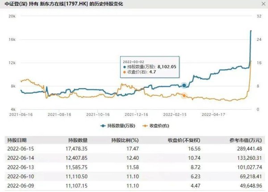Click the market value 69,218.41
This screenshot has height=192, width=268.
(x=251, y=176)
